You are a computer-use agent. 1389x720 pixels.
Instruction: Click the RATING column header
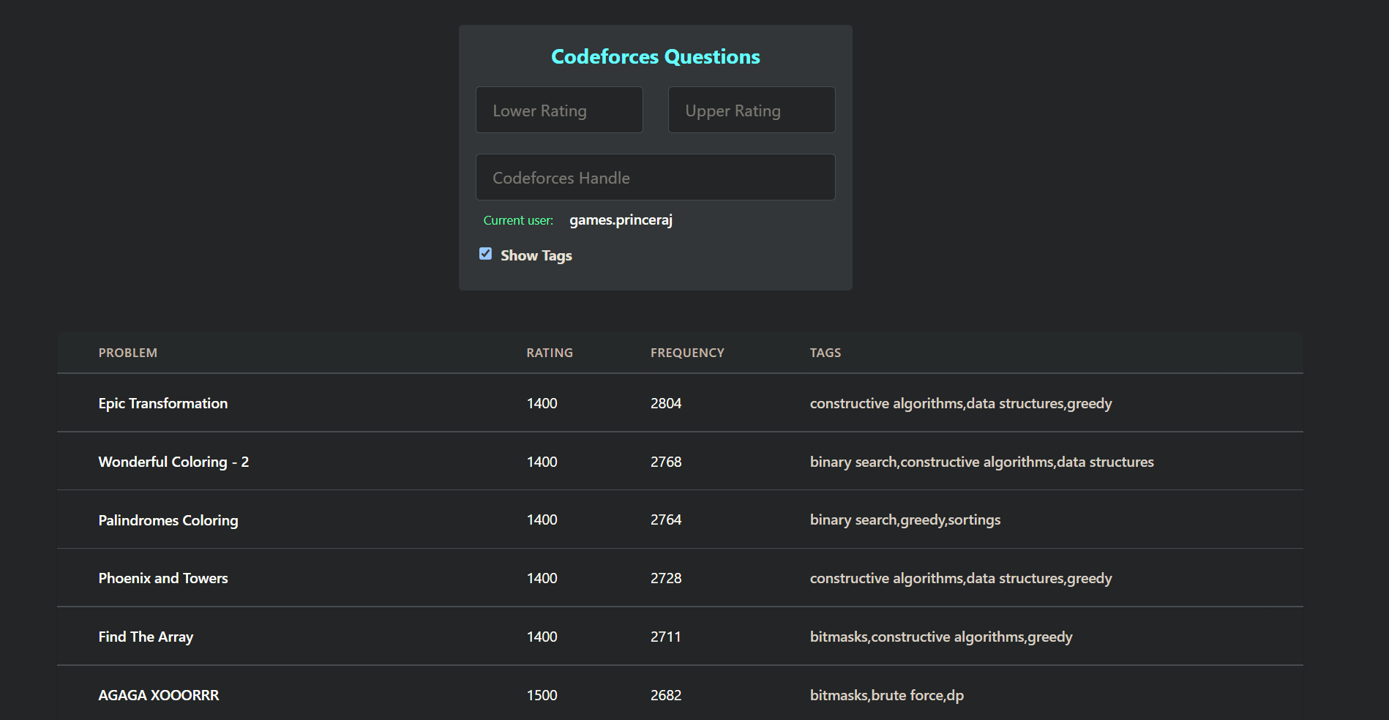[550, 353]
